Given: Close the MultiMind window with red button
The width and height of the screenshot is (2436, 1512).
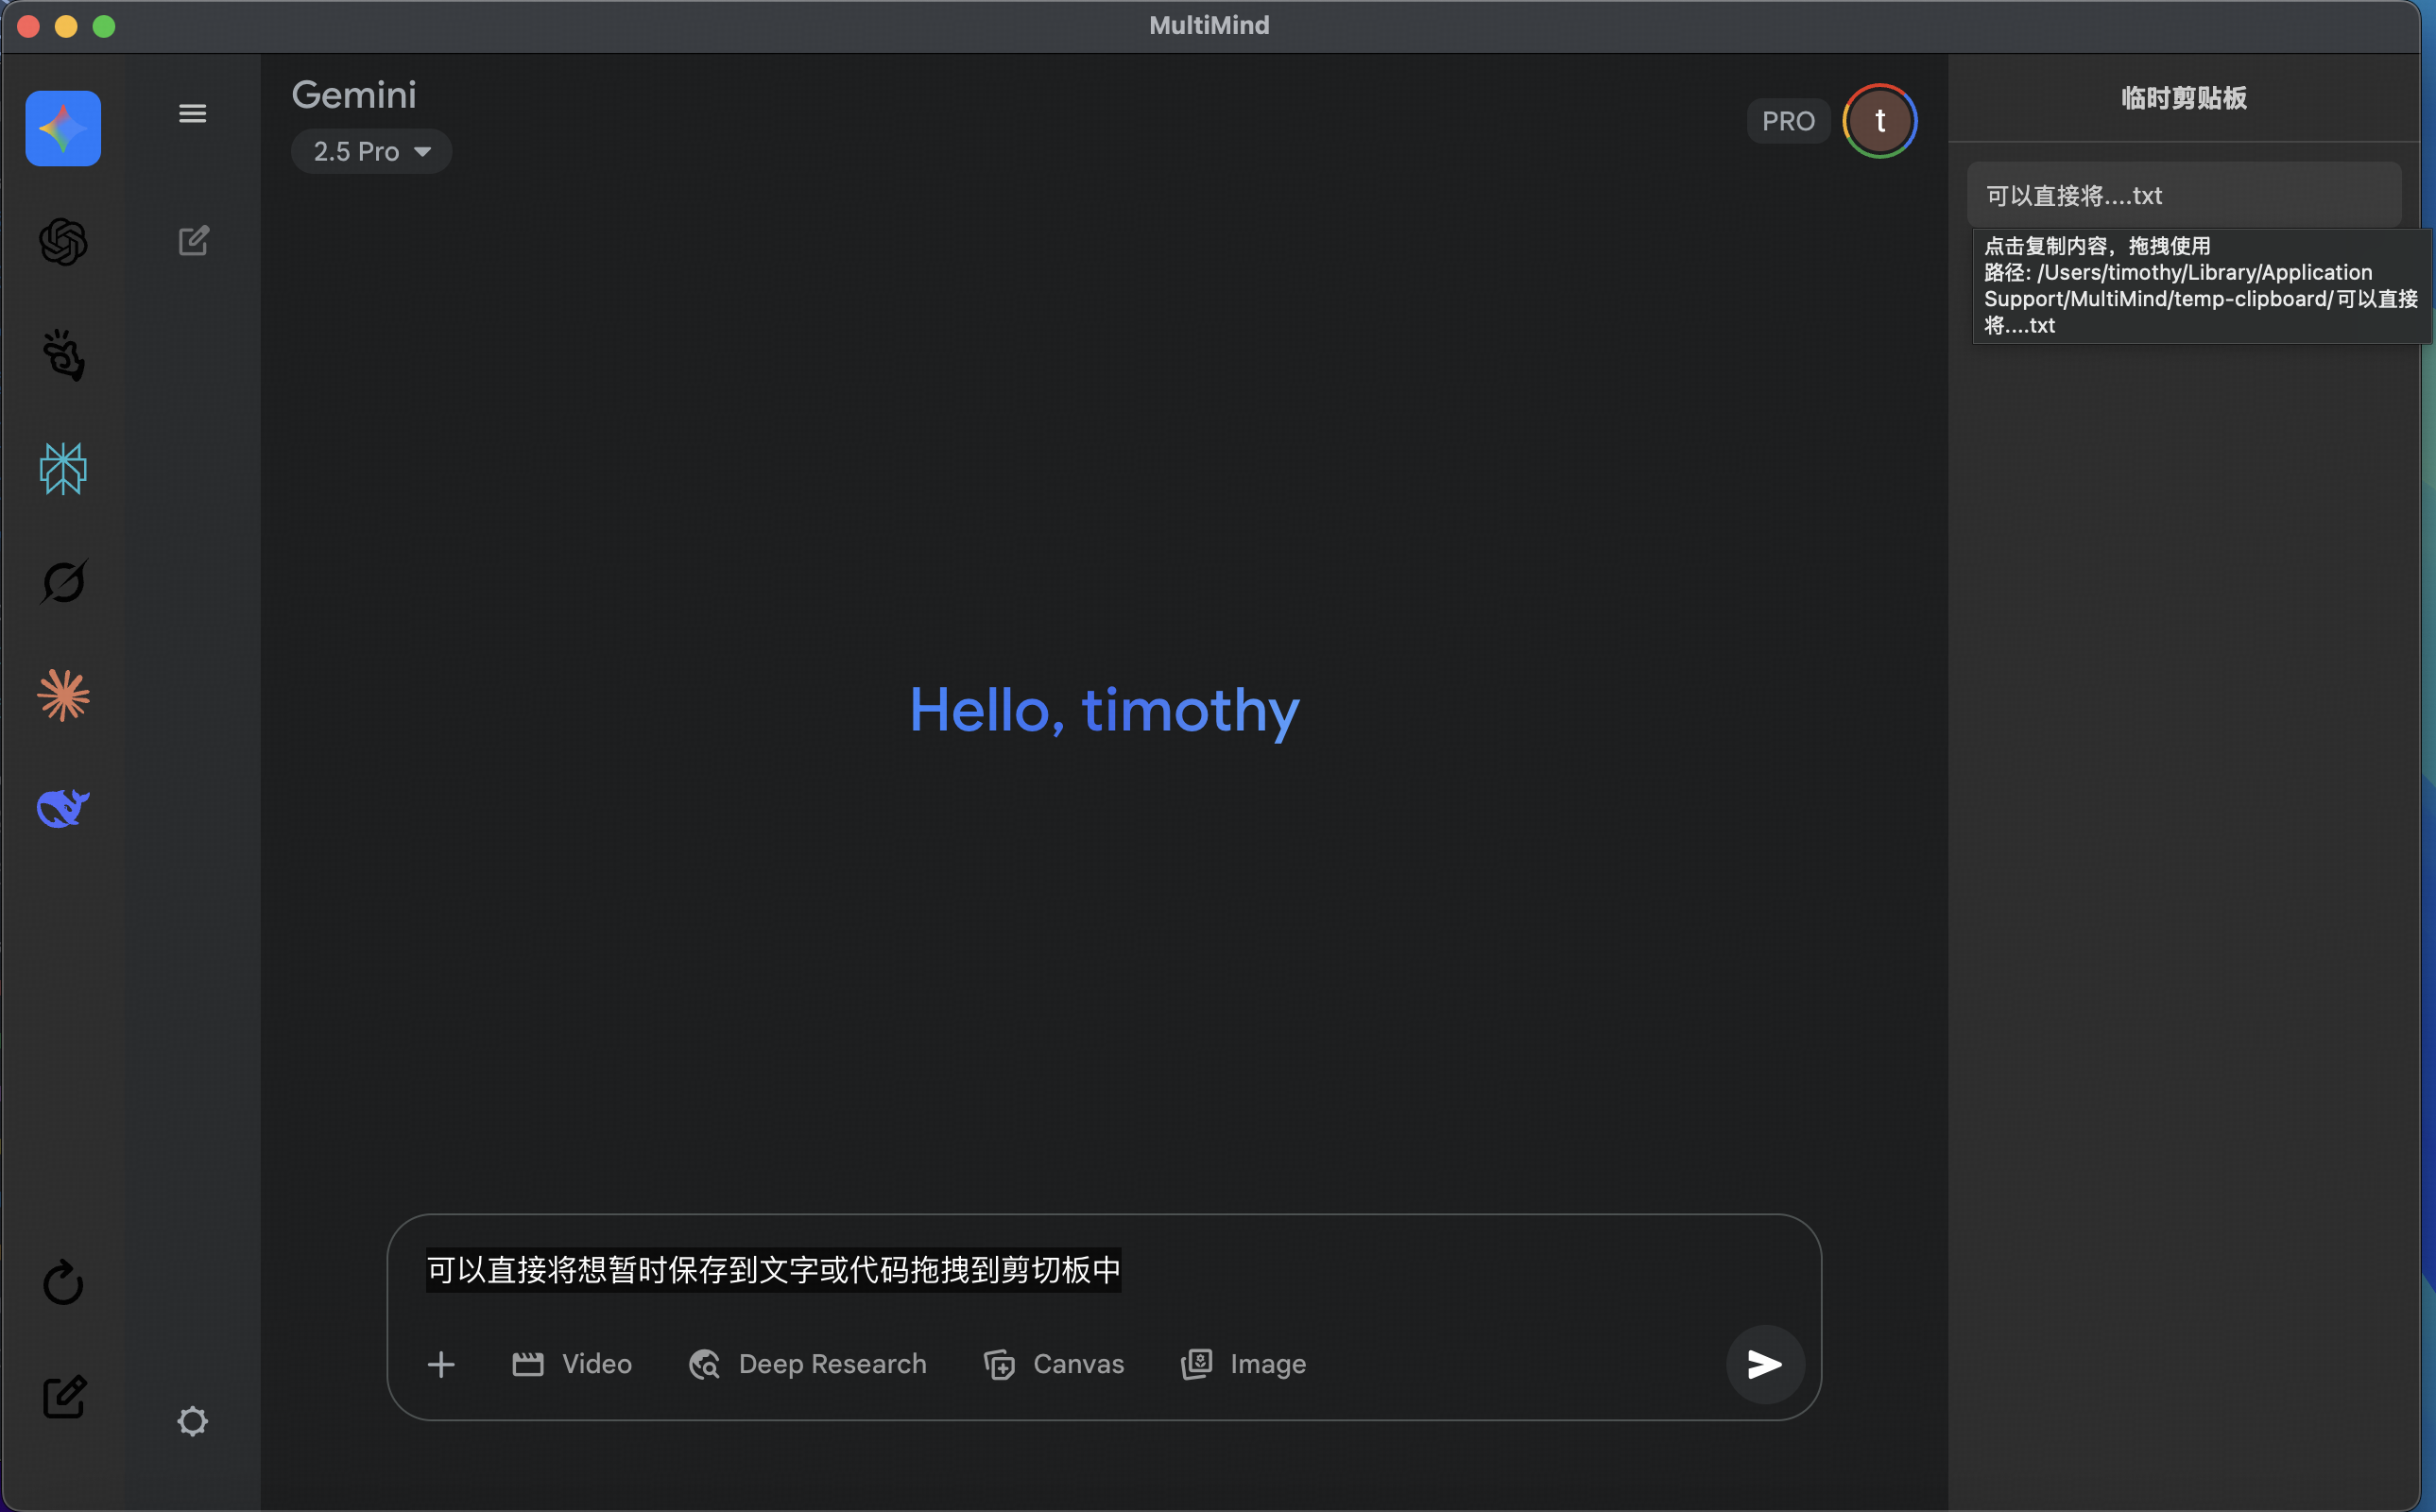Looking at the screenshot, I should pyautogui.click(x=29, y=26).
